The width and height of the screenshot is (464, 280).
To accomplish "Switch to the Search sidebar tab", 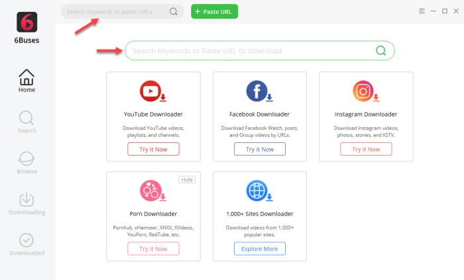I will point(27,122).
